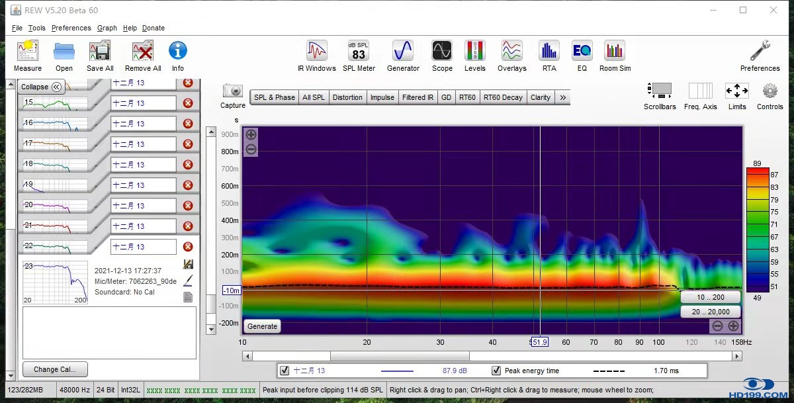
Task: Click the Change Cal... button
Action: coord(55,369)
